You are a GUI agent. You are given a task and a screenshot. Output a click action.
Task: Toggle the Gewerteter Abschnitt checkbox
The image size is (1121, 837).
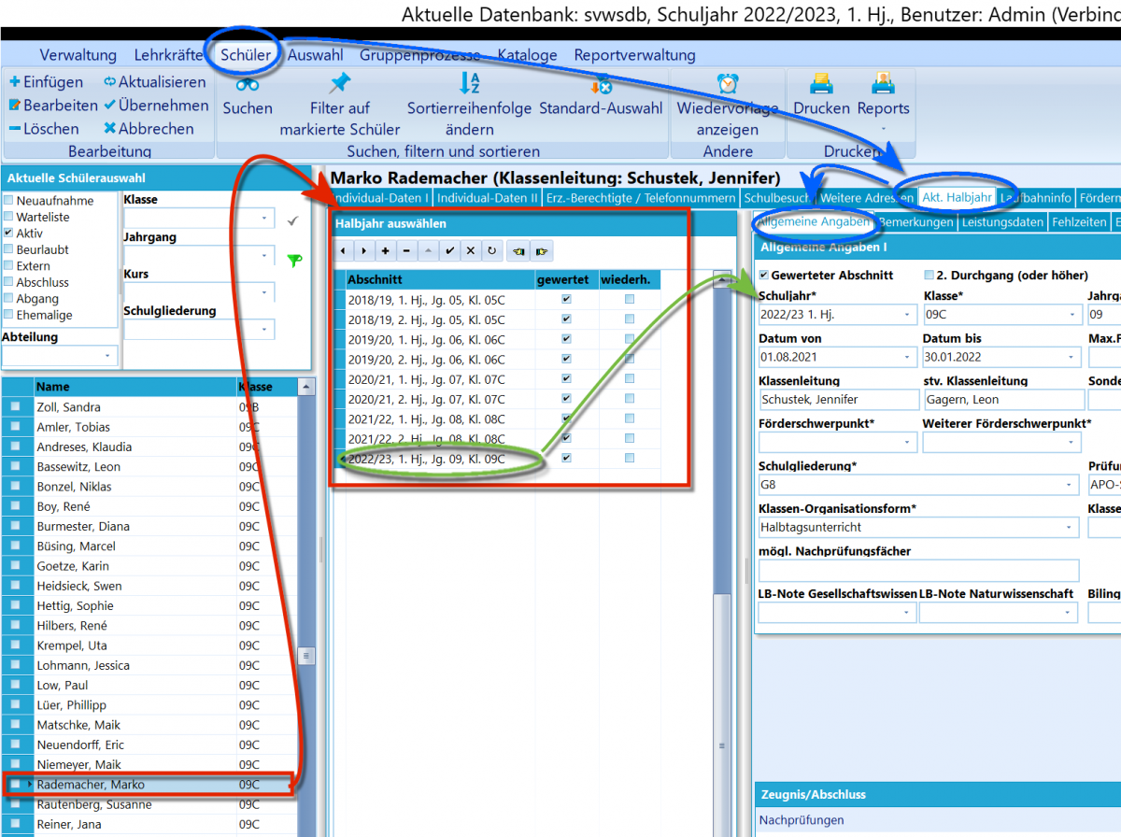pyautogui.click(x=764, y=276)
